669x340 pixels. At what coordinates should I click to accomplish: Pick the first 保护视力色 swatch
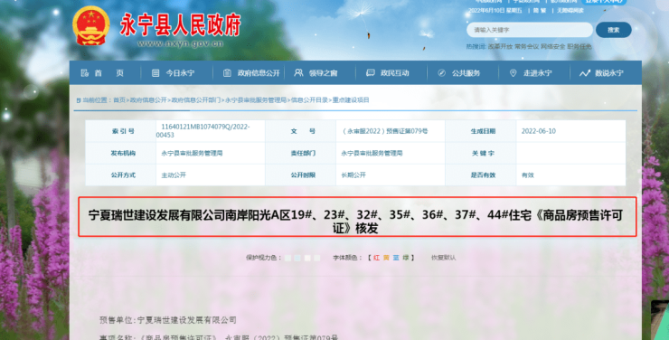click(x=288, y=258)
